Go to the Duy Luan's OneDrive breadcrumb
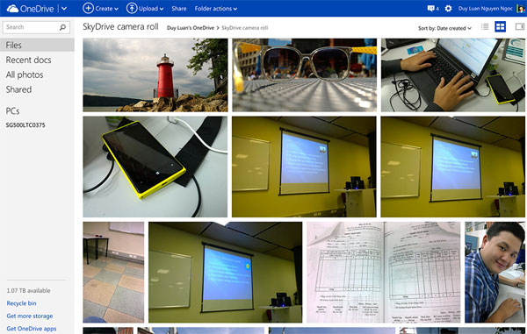This screenshot has width=527, height=334. click(x=191, y=28)
